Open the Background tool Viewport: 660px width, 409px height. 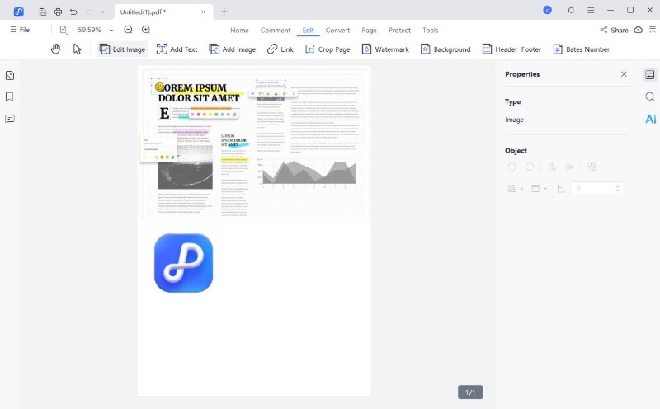click(x=445, y=49)
